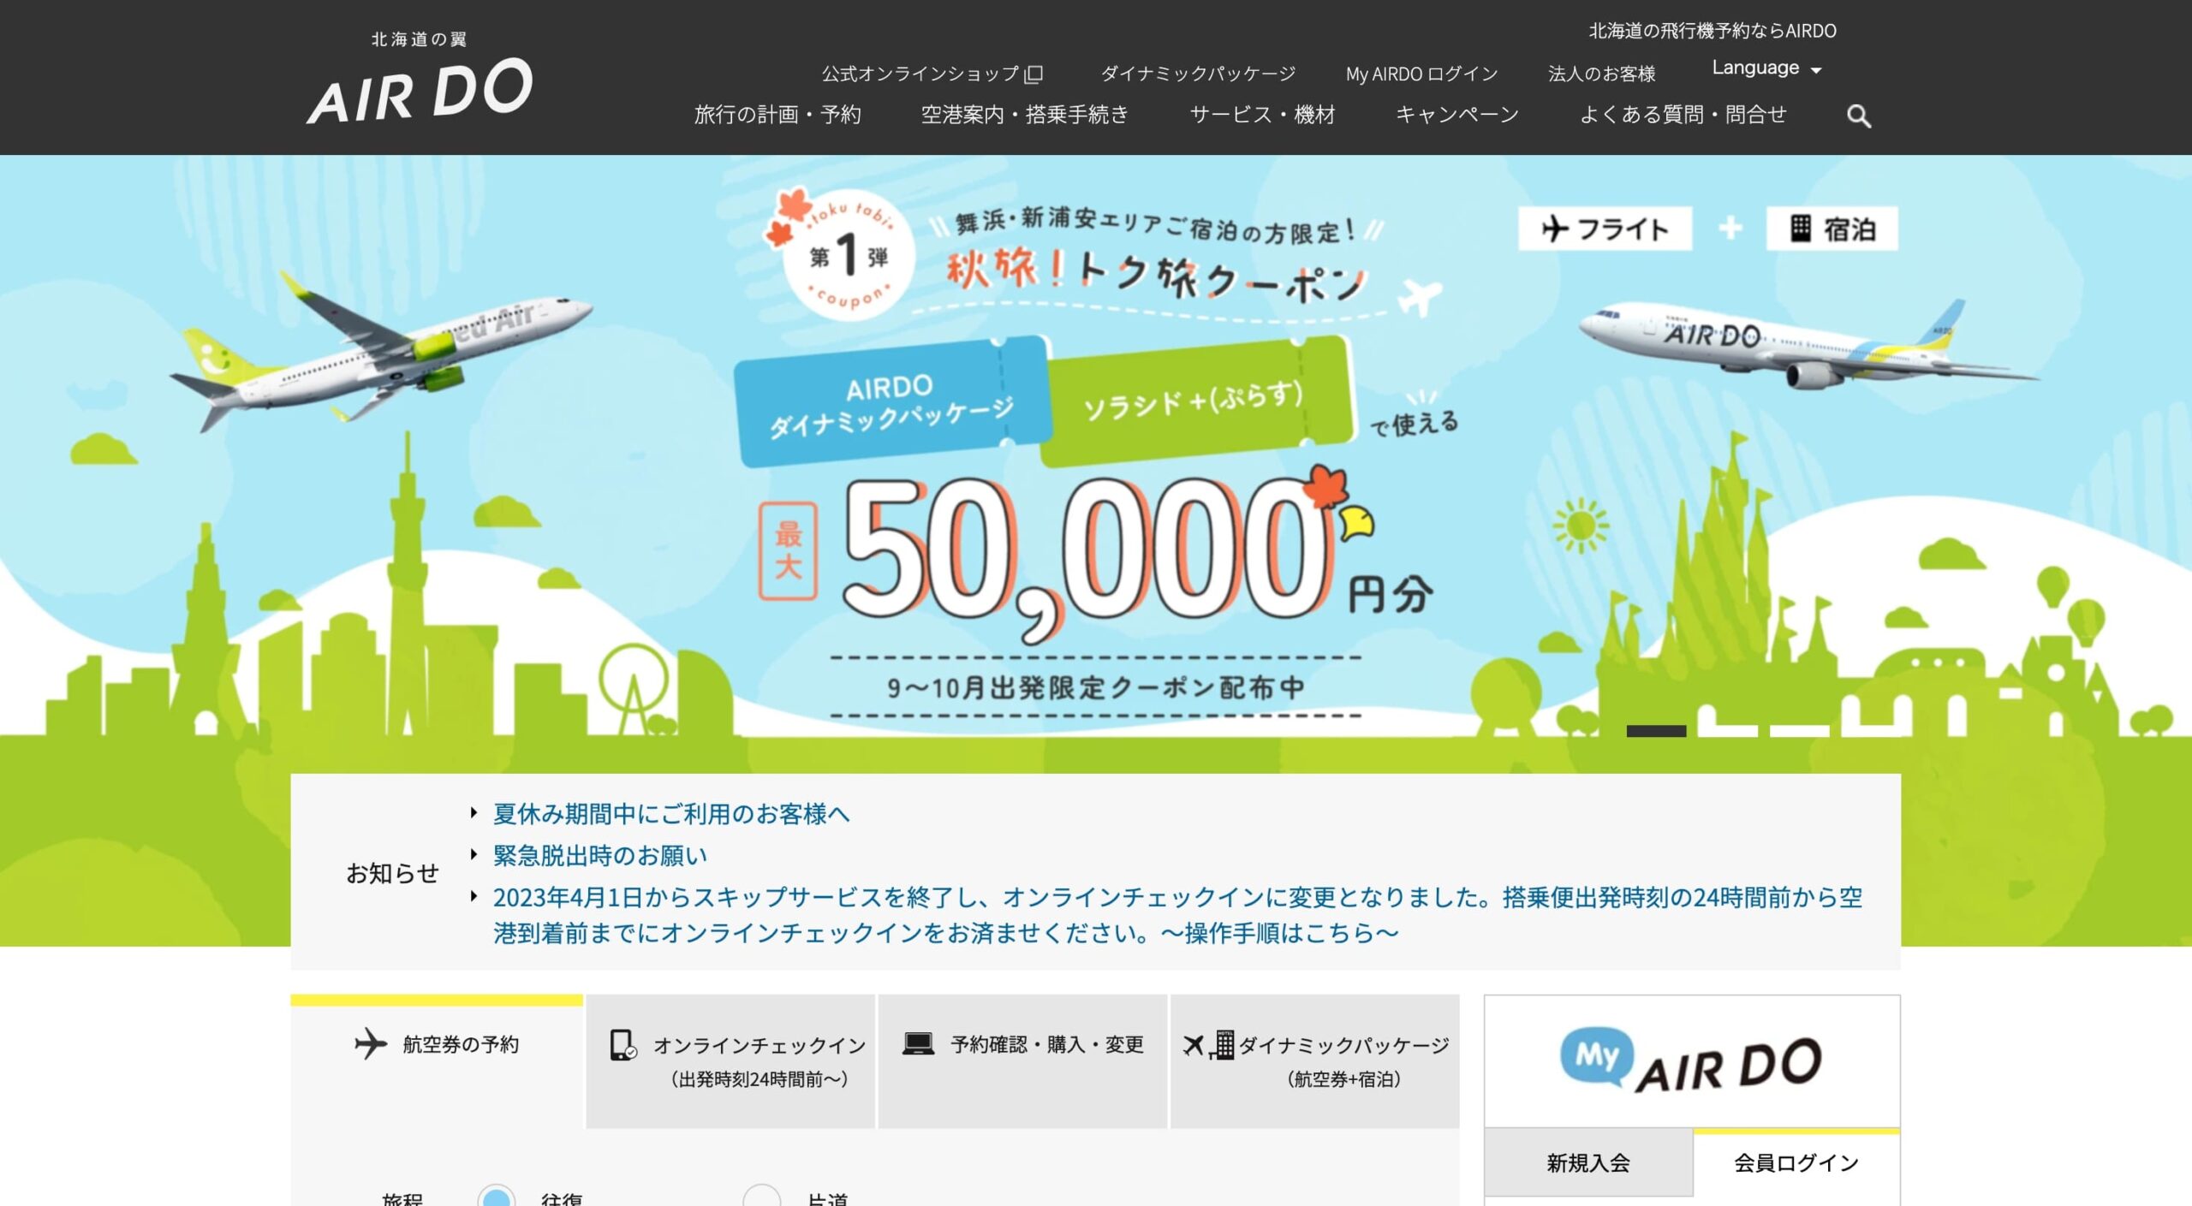Open 空港案内・搭乗手続き menu

pyautogui.click(x=1025, y=115)
